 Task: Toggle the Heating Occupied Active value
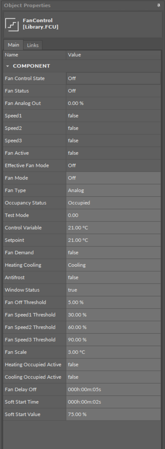point(113,365)
